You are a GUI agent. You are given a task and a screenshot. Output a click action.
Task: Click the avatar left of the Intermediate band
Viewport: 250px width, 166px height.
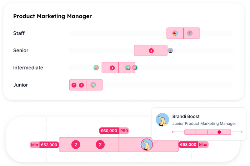[x=96, y=68]
